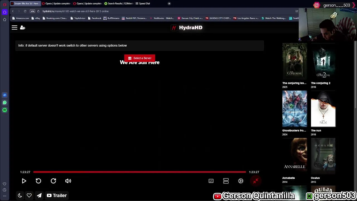The image size is (357, 201).
Task: Mute the player volume
Action: pos(68,181)
